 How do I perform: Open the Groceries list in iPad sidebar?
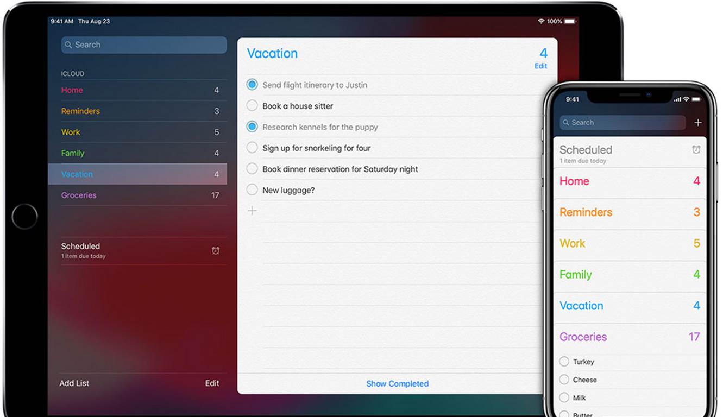pyautogui.click(x=79, y=195)
